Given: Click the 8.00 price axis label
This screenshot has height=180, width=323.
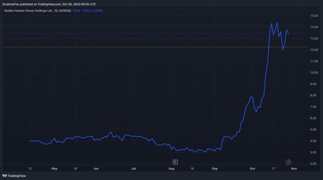Looking at the screenshot, I should [x=313, y=95].
